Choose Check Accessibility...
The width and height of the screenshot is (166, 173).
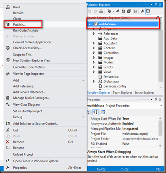point(45,48)
